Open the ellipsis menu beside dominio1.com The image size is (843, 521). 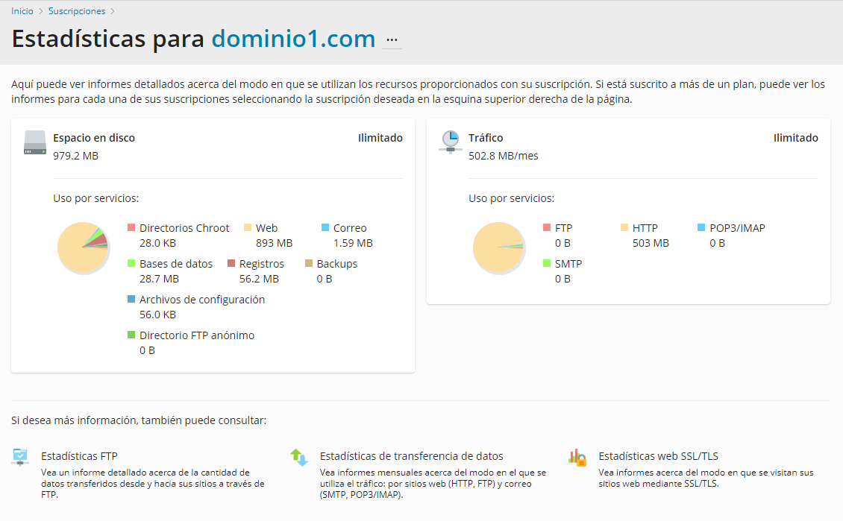[x=392, y=40]
